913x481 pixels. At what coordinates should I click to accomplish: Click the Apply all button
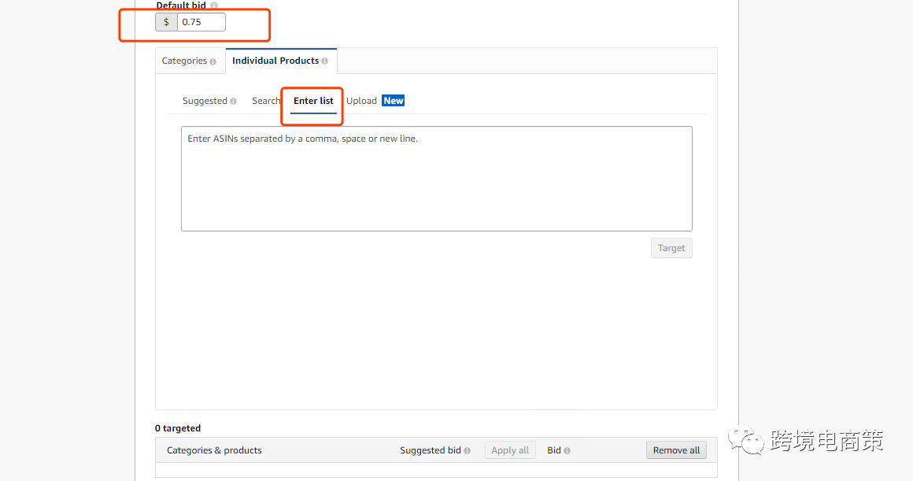pos(510,450)
